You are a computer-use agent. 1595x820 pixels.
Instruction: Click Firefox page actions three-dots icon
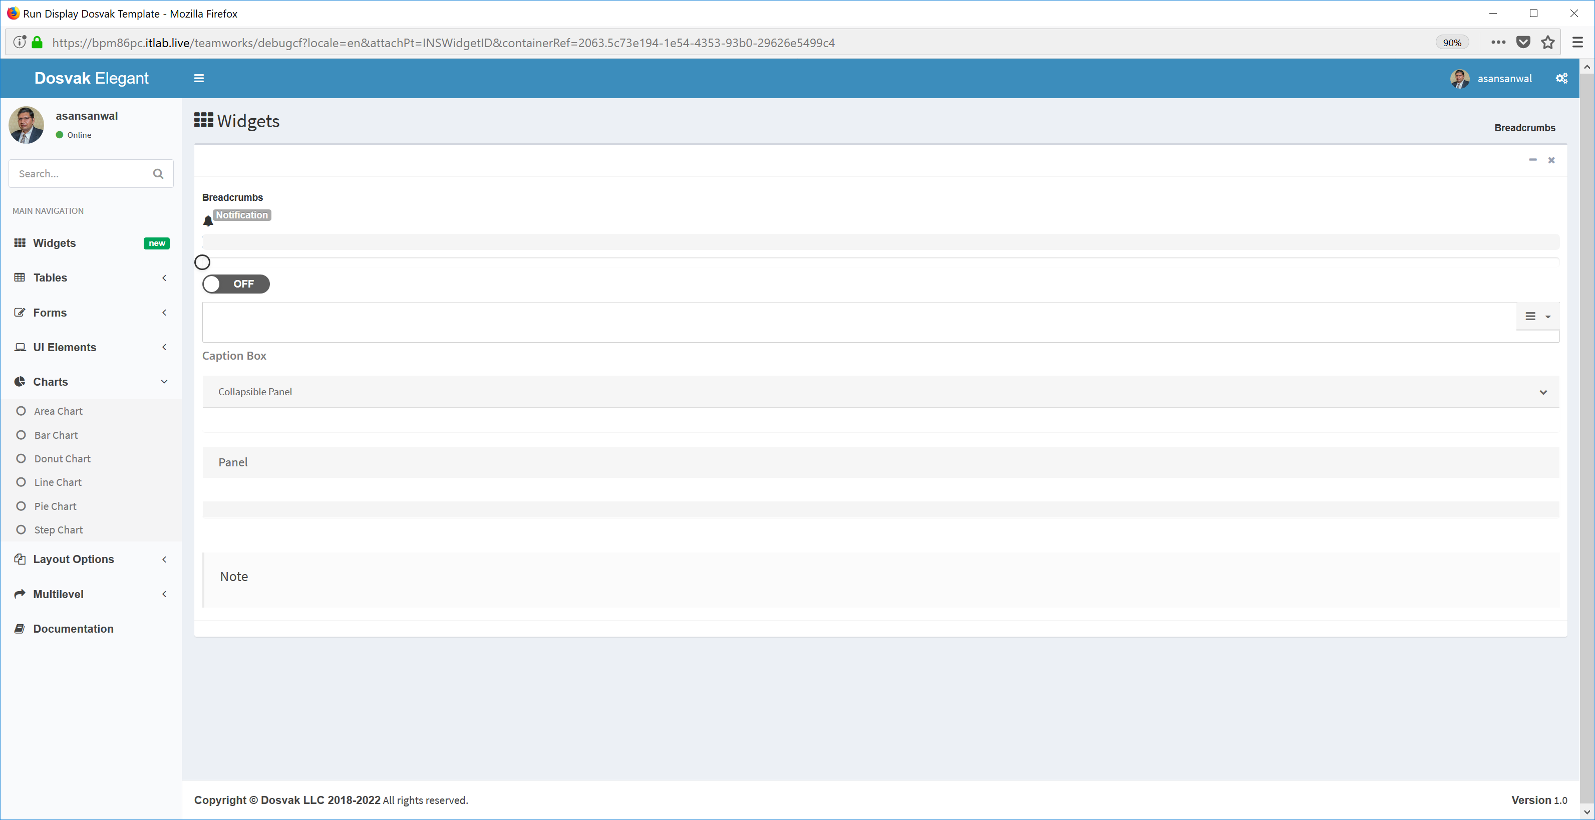pos(1498,42)
